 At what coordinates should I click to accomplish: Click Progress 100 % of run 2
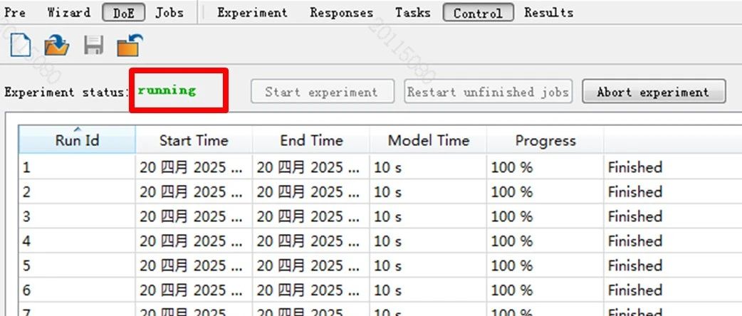pos(545,191)
